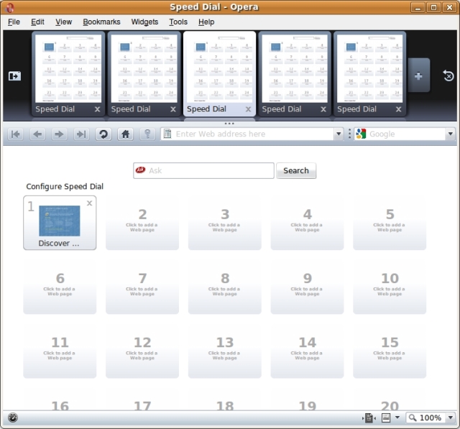
Task: Add a web page to speed dial 9
Action: pyautogui.click(x=307, y=287)
